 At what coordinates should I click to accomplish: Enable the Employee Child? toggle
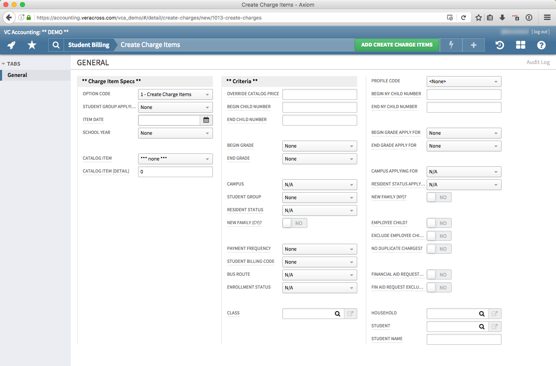[x=439, y=223]
